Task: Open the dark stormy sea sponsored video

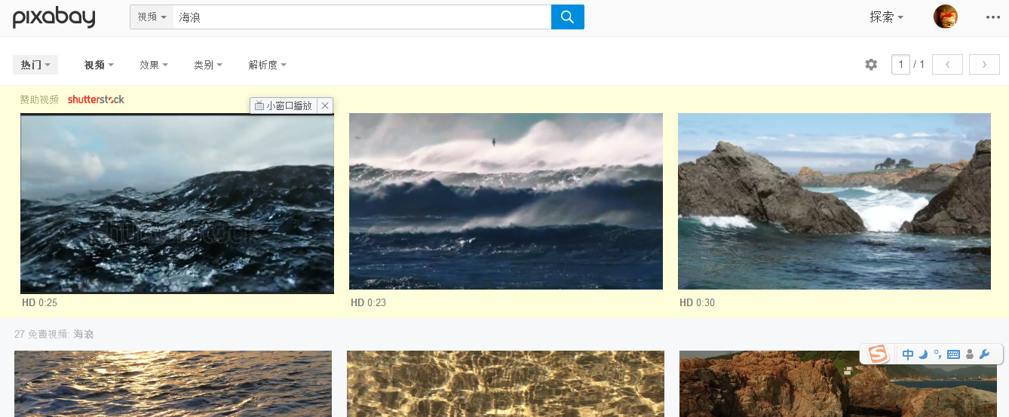Action: tap(177, 203)
